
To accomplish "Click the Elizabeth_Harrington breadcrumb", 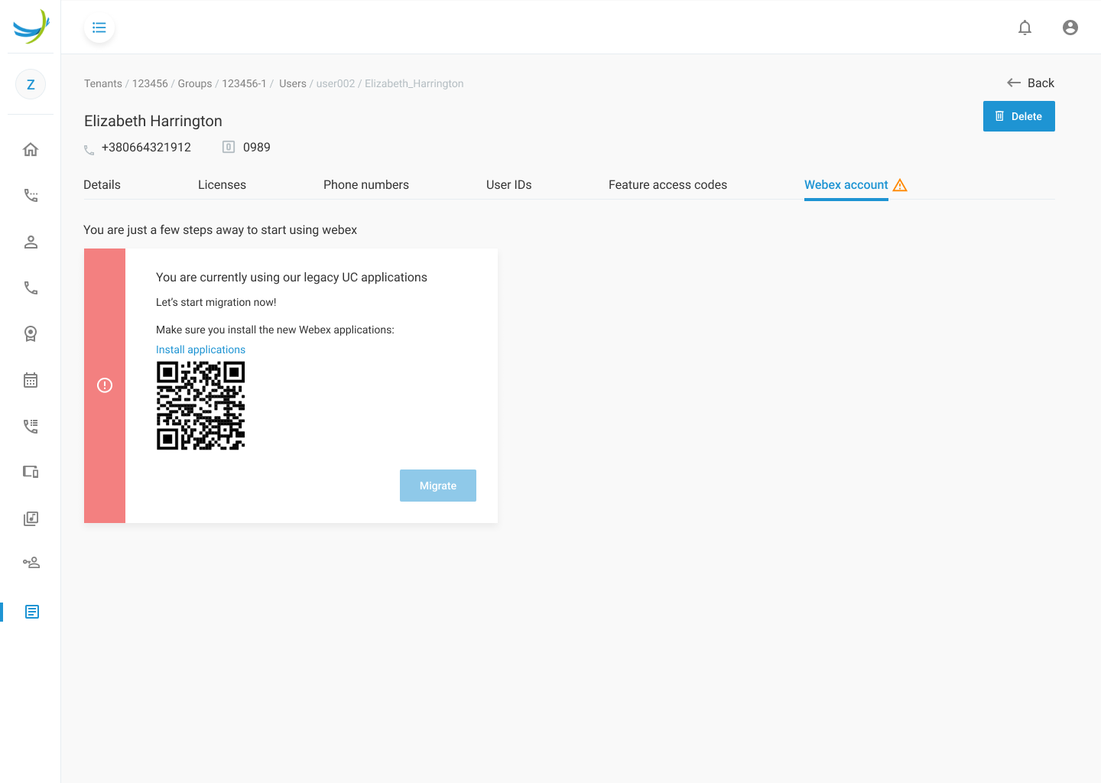I will [414, 83].
